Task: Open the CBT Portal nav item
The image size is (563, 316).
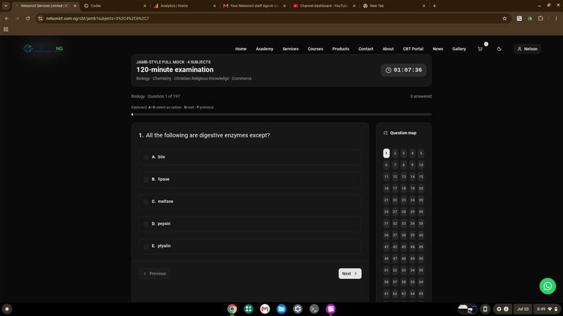Action: pos(413,49)
